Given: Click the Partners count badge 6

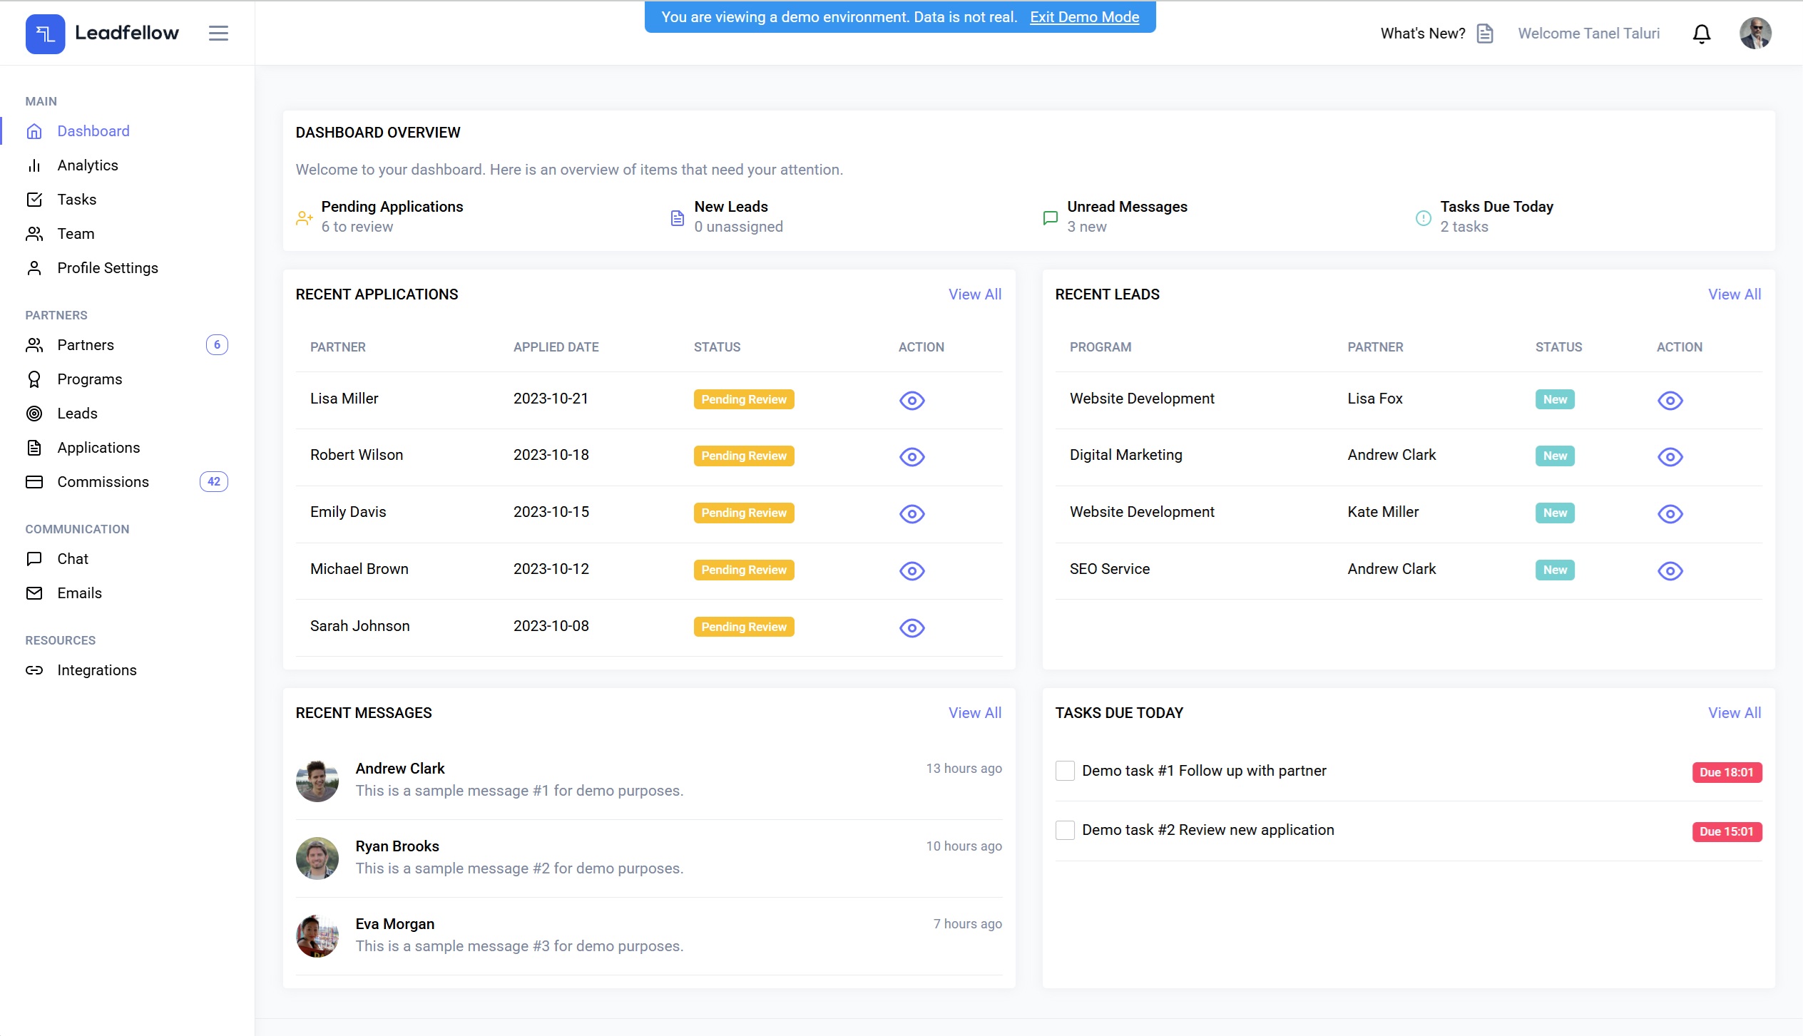Looking at the screenshot, I should point(217,345).
